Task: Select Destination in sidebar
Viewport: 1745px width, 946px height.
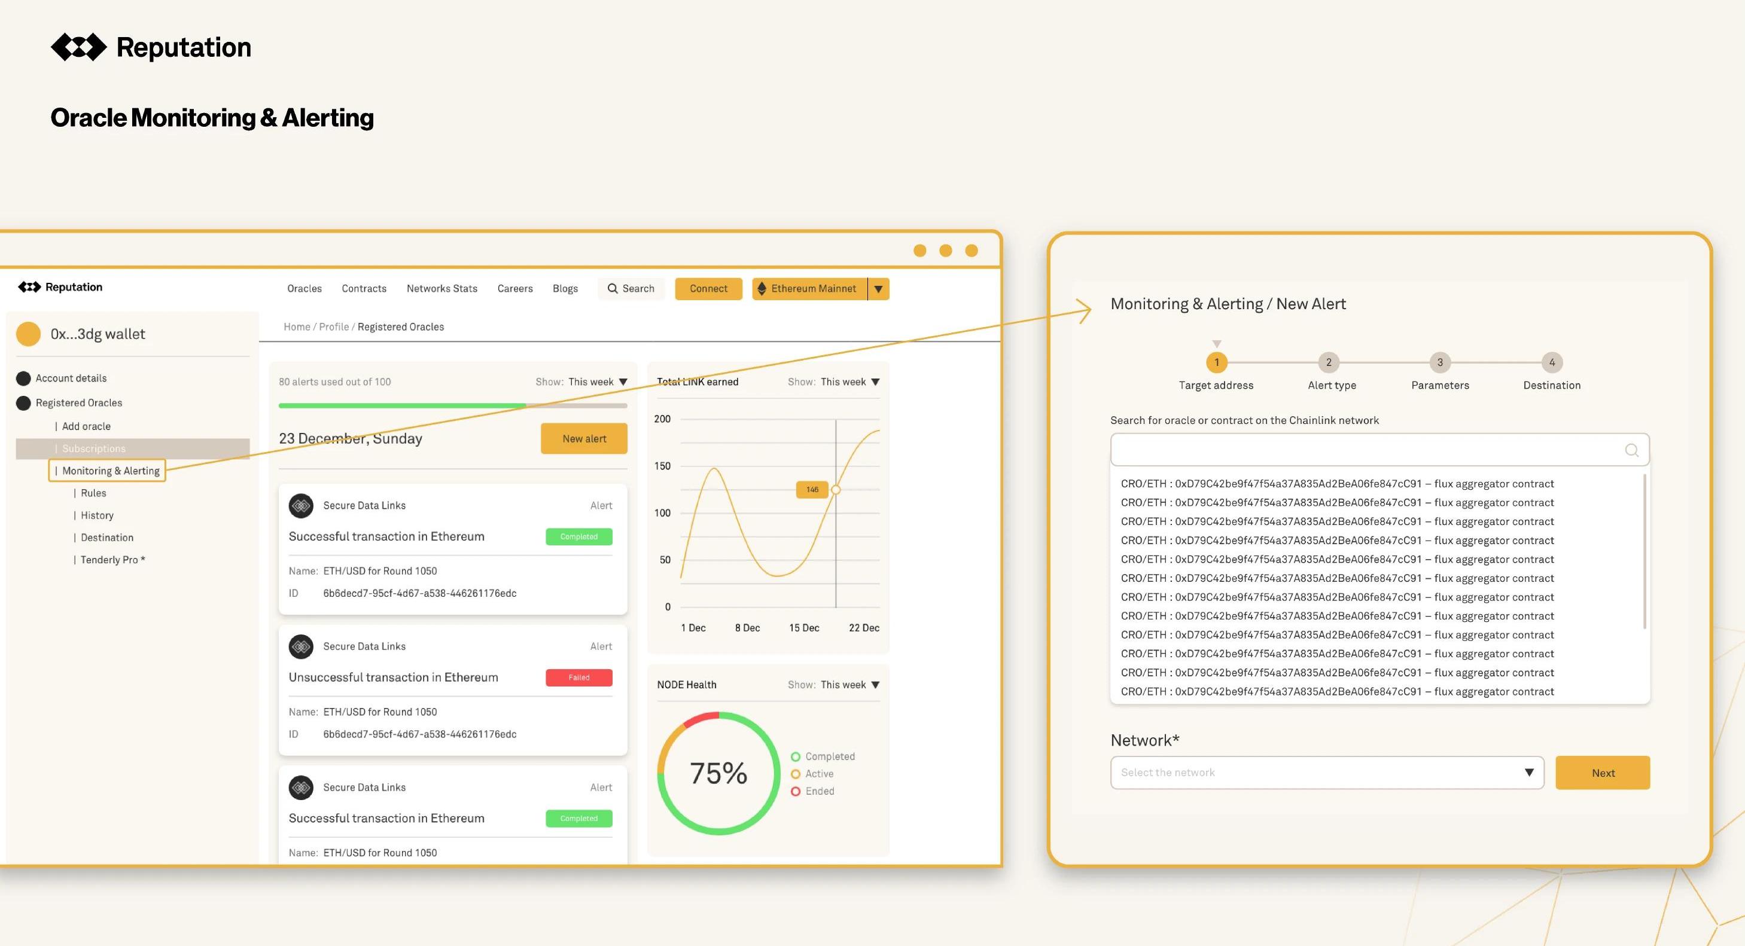Action: (x=107, y=538)
